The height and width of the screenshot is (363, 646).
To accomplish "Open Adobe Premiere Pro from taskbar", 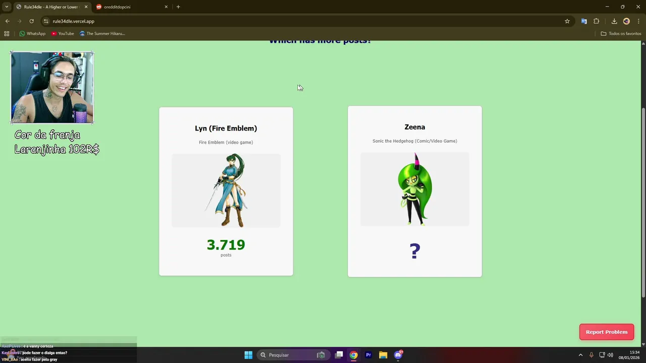I will (368, 355).
